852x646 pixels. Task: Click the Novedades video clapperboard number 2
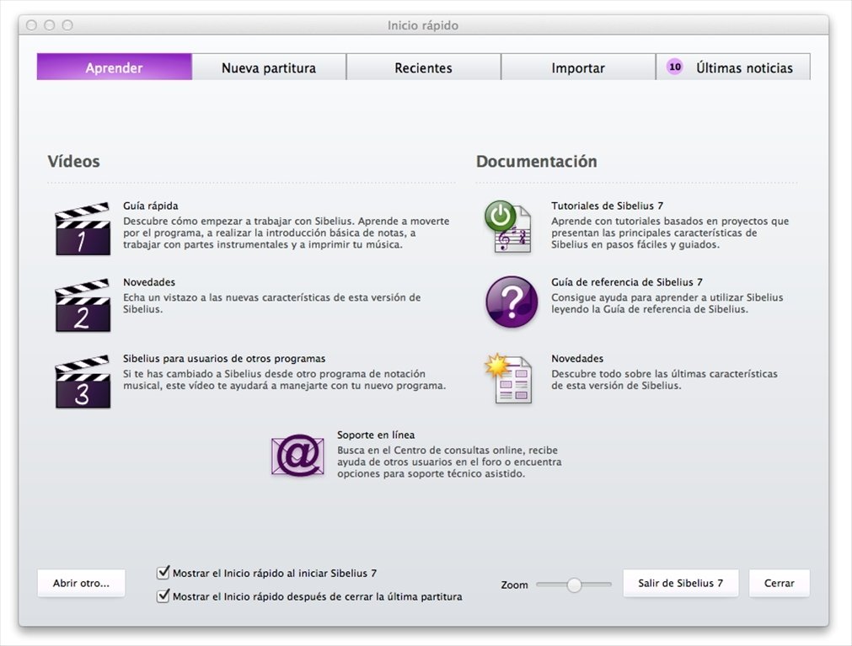(x=83, y=305)
